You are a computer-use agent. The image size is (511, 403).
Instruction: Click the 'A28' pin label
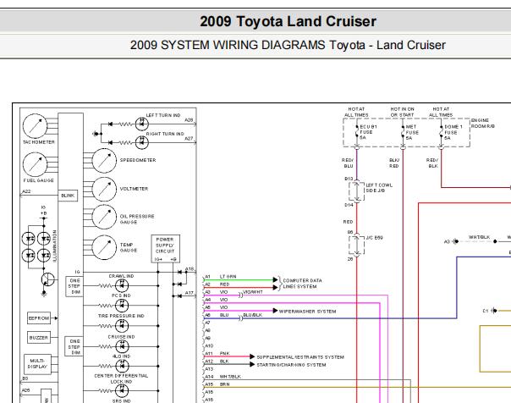tap(189, 120)
